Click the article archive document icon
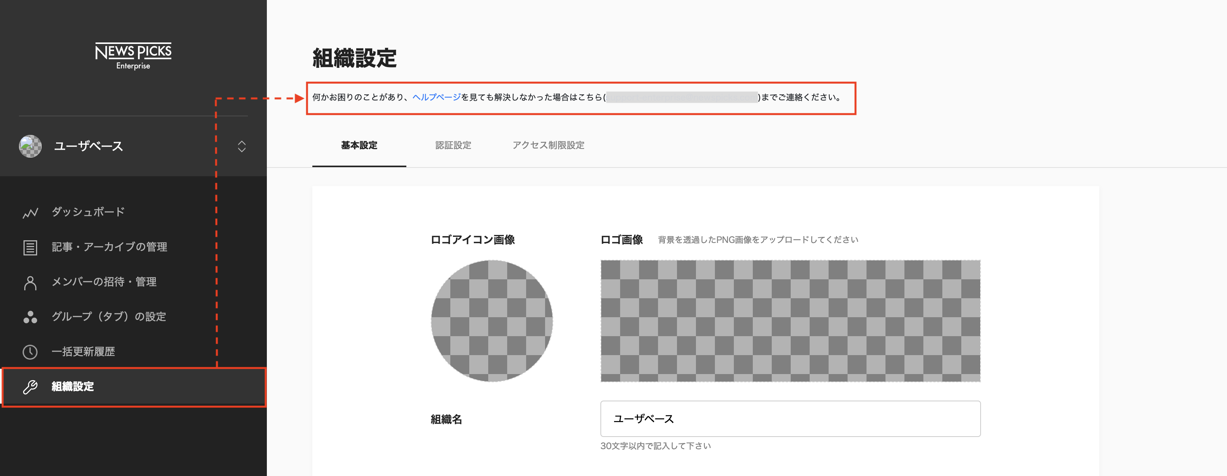Image resolution: width=1227 pixels, height=476 pixels. coord(30,247)
